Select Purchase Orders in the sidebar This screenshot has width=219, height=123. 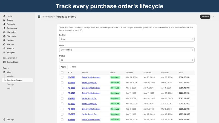click(x=18, y=80)
